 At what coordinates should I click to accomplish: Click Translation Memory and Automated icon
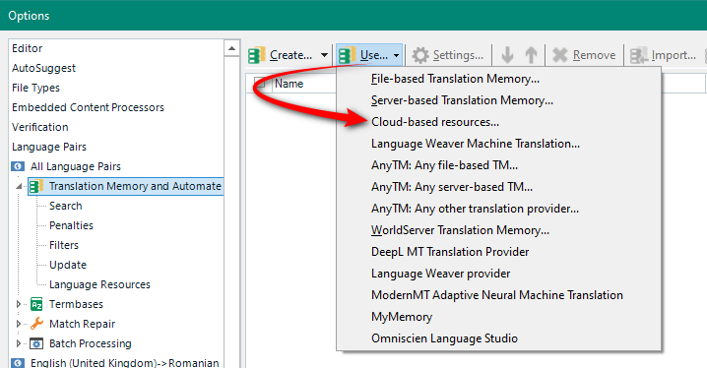tap(36, 186)
